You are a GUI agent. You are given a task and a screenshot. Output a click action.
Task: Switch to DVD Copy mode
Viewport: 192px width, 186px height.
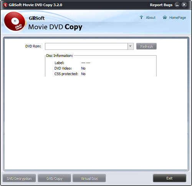pyautogui.click(x=54, y=178)
